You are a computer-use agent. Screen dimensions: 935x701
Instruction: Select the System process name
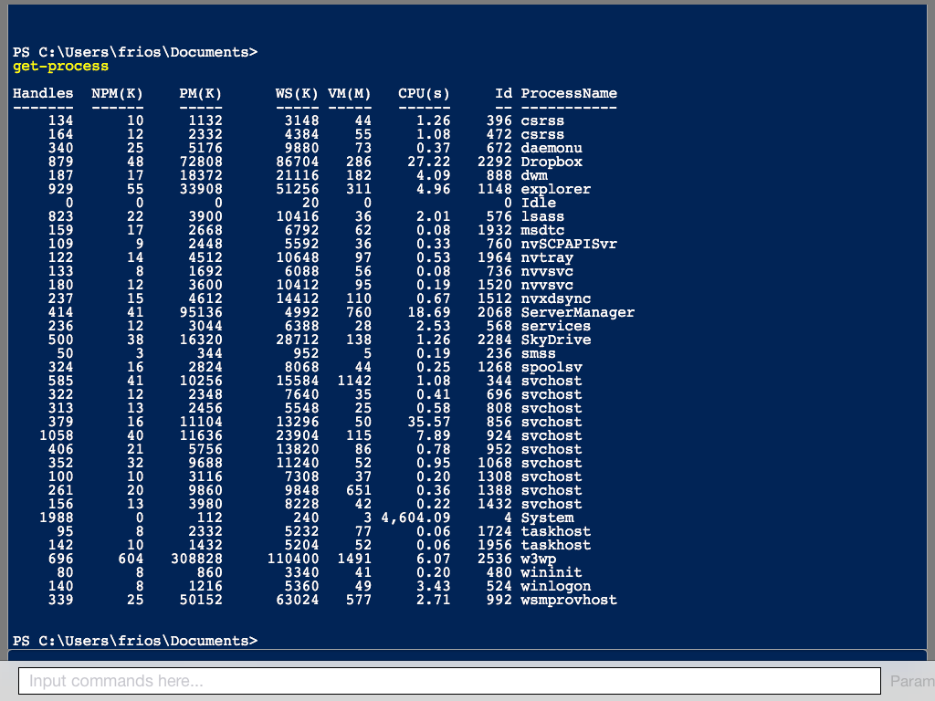point(547,518)
